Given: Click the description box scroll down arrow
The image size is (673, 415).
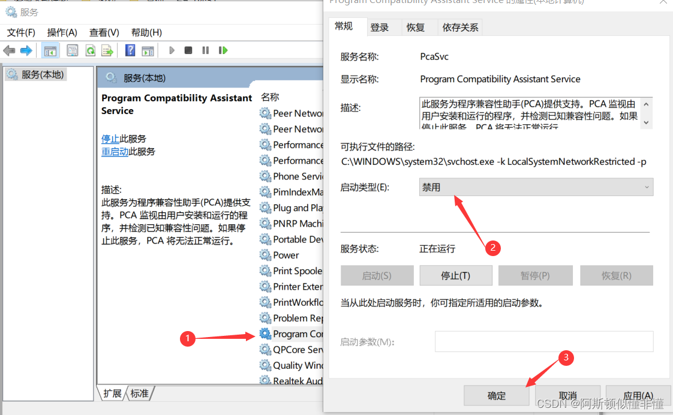Looking at the screenshot, I should click(x=646, y=123).
